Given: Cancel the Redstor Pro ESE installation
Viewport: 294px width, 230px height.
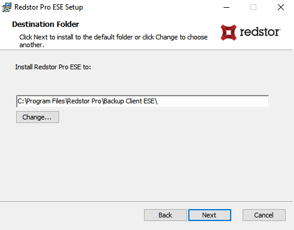Looking at the screenshot, I should tap(264, 215).
